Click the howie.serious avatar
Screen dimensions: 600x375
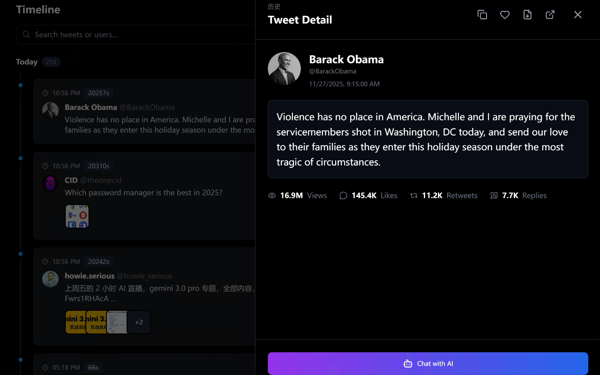coord(51,279)
